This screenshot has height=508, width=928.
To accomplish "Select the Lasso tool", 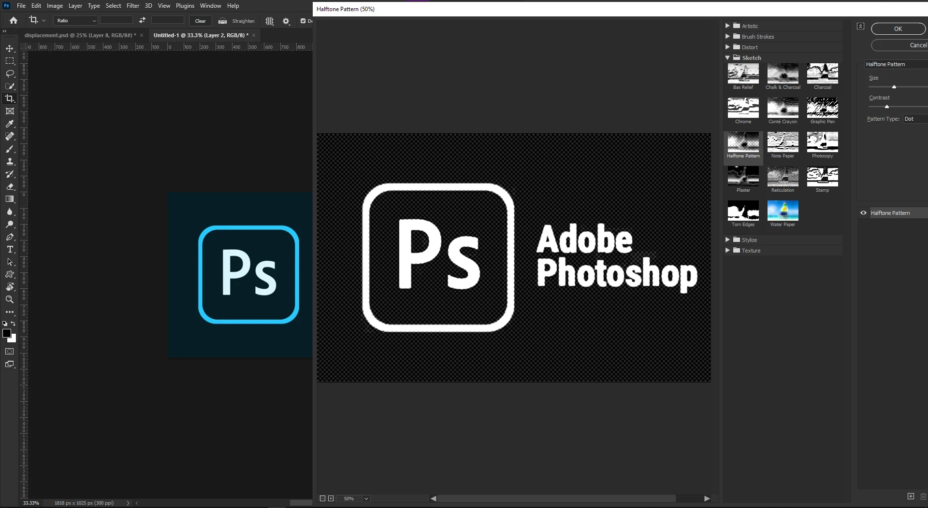I will pyautogui.click(x=10, y=73).
